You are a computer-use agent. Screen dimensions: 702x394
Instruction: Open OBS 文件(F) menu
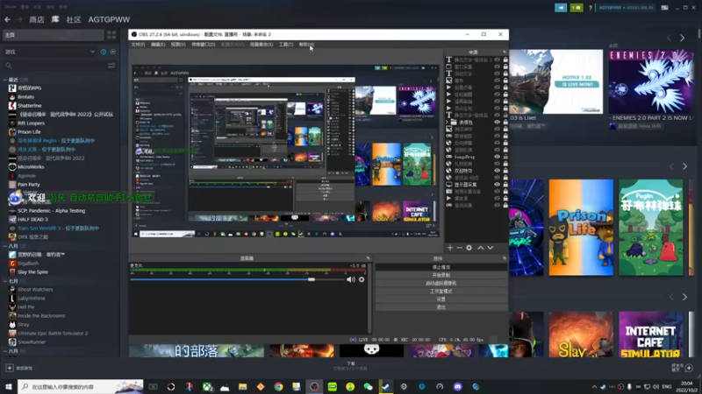138,45
